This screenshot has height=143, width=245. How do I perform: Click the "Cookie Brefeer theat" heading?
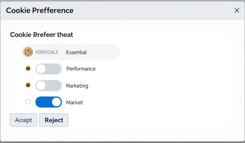[x=41, y=34]
